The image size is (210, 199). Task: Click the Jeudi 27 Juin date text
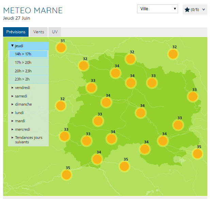[17, 18]
